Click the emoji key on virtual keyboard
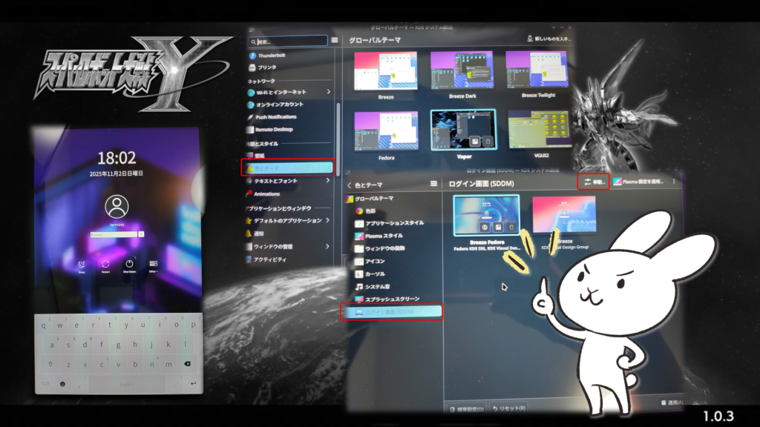The height and width of the screenshot is (427, 760). 62,383
